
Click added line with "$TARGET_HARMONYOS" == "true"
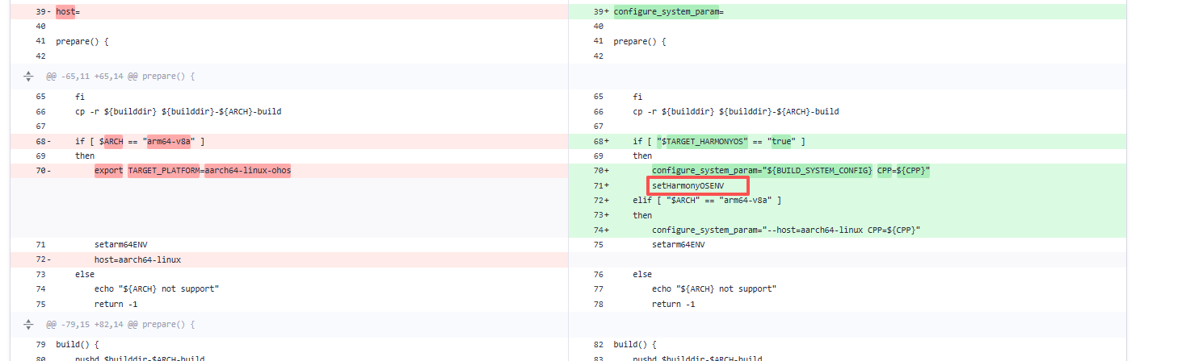[x=847, y=142]
